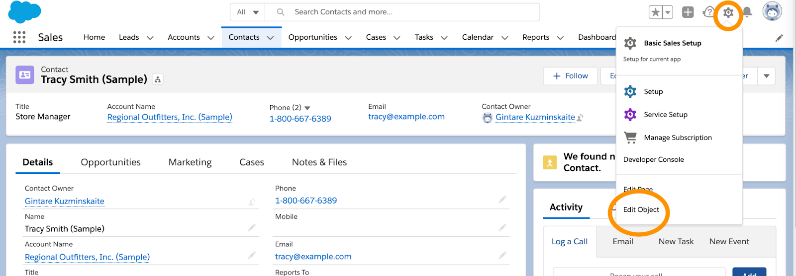Open the App Launcher dots grid
796x276 pixels.
tap(19, 37)
